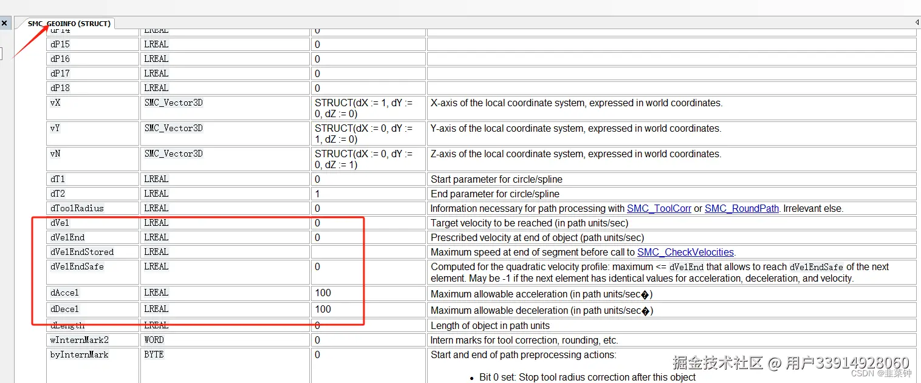Open the SMC_CheckVelocities link
The height and width of the screenshot is (383, 921).
[x=685, y=252]
